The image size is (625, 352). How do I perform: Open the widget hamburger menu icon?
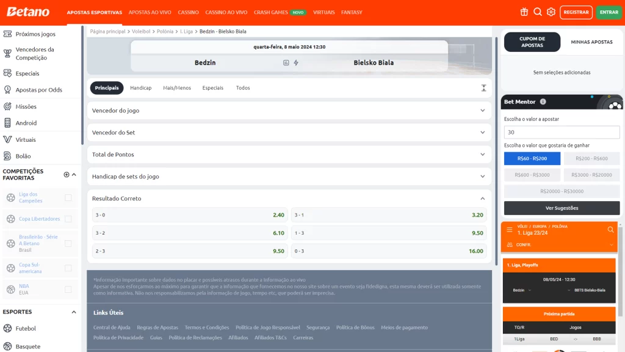(x=510, y=230)
